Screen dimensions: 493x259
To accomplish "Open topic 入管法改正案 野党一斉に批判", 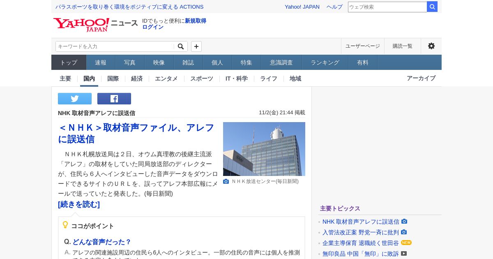I will (361, 232).
